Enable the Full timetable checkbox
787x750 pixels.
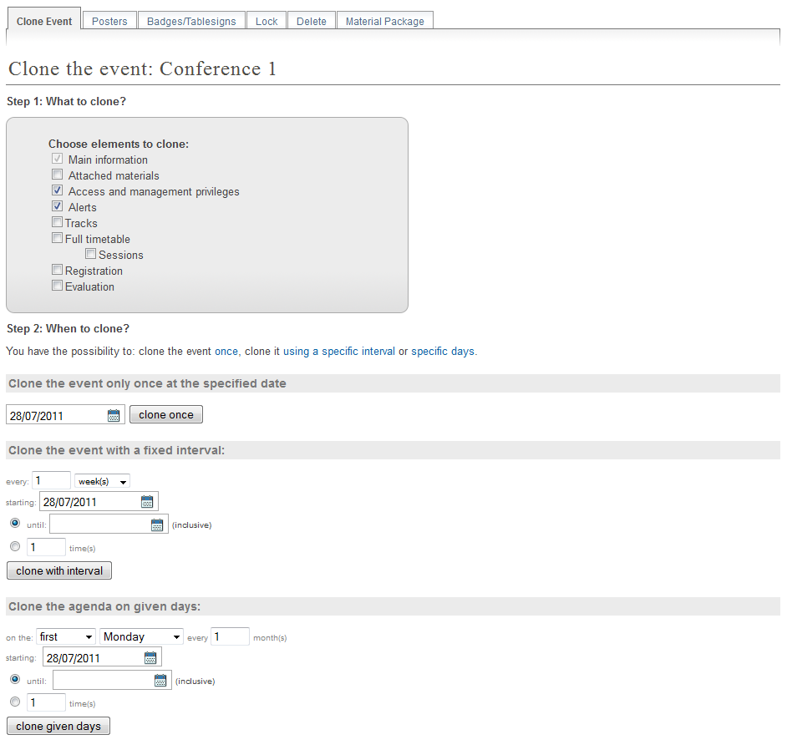pos(57,238)
